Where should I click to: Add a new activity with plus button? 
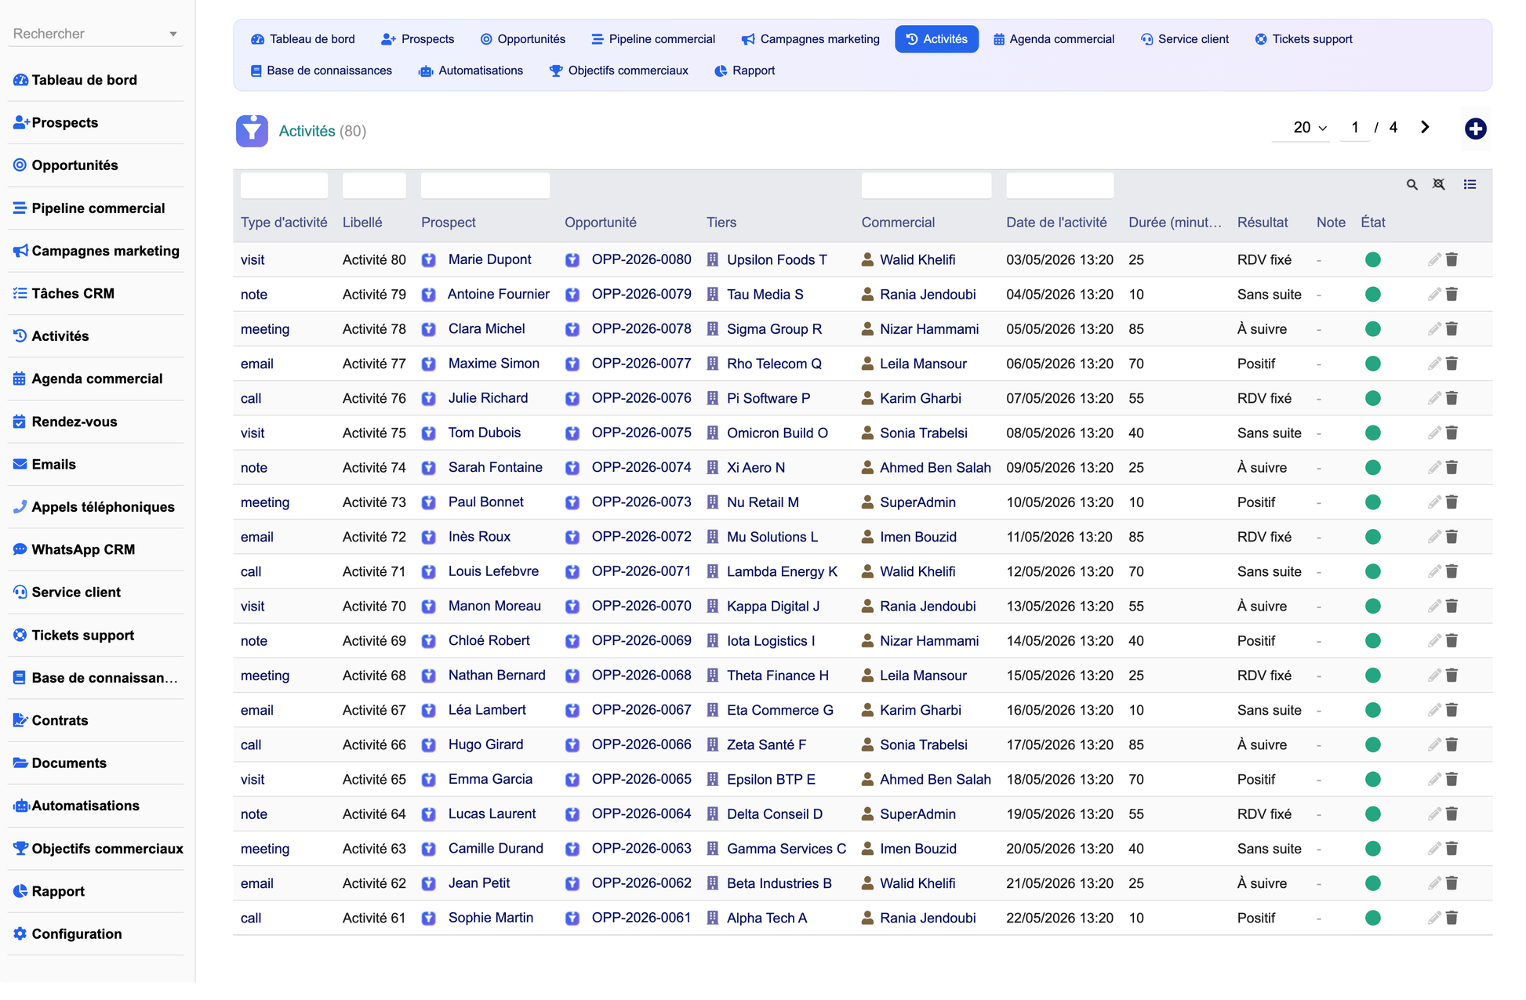[x=1475, y=129]
